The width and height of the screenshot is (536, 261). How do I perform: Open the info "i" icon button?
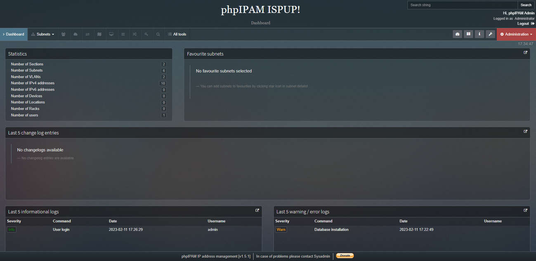(479, 34)
